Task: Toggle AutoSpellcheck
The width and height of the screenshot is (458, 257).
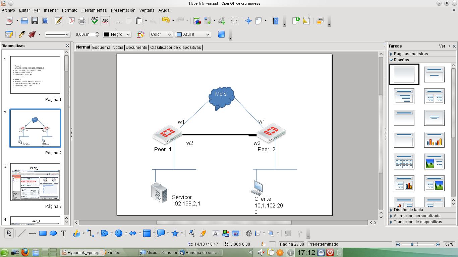Action: coord(105,21)
